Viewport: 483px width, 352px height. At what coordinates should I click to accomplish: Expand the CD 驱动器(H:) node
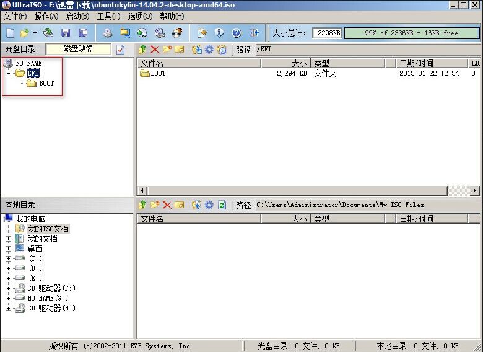click(x=8, y=308)
